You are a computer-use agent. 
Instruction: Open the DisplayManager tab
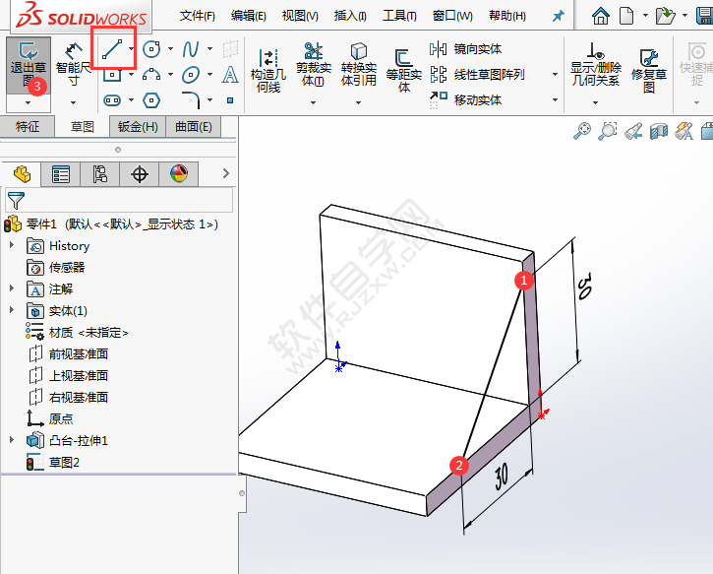[179, 174]
